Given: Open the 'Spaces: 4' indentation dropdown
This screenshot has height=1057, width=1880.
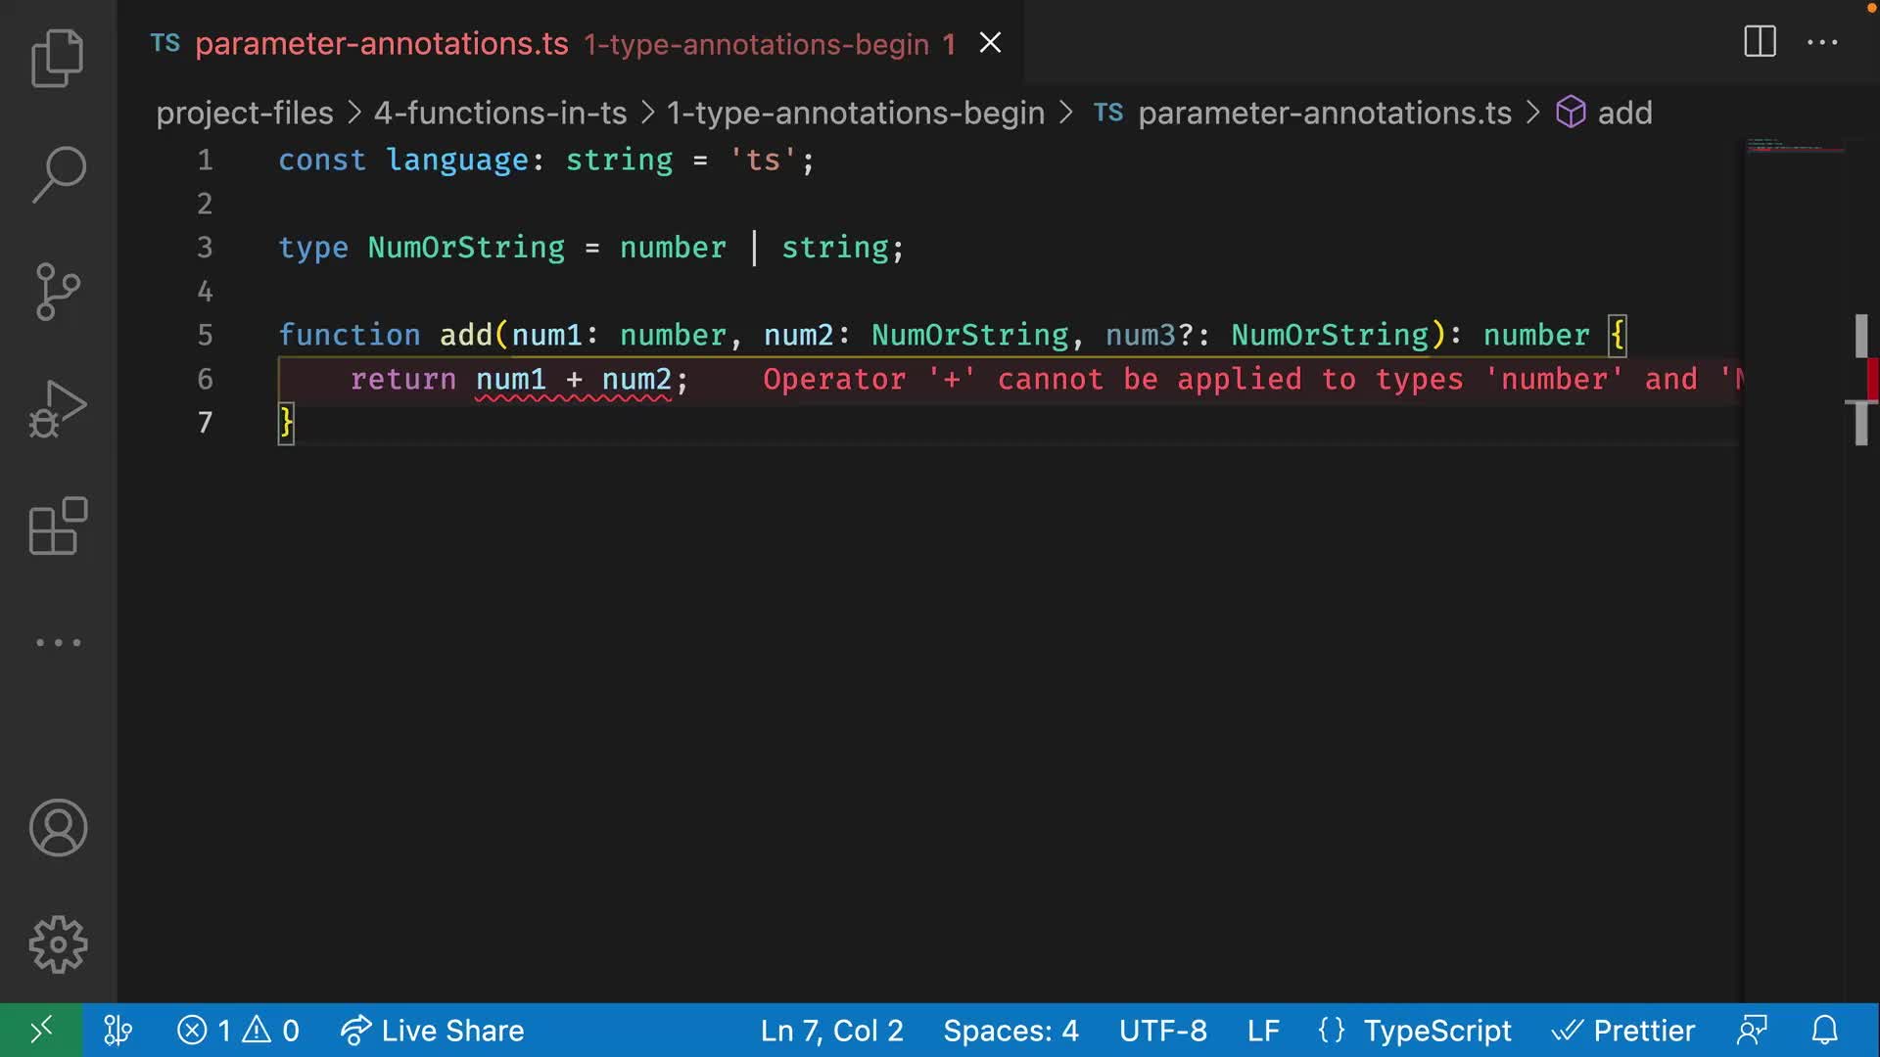Looking at the screenshot, I should coord(1010,1030).
